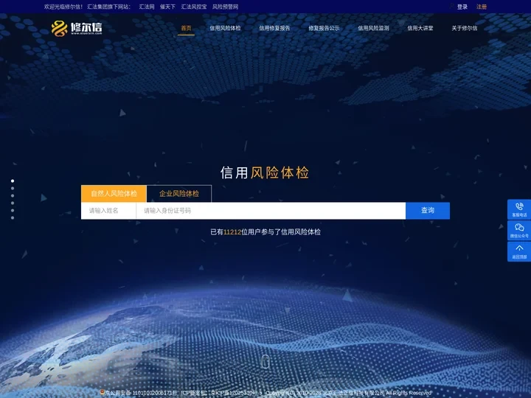Open the 客服电话 phone icon button
The height and width of the screenshot is (398, 531).
point(518,209)
